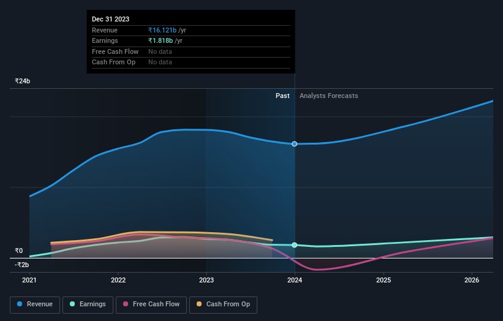Viewport: 503px width, 321px height.
Task: Toggle the Free Cash Flow legend button
Action: [151, 304]
